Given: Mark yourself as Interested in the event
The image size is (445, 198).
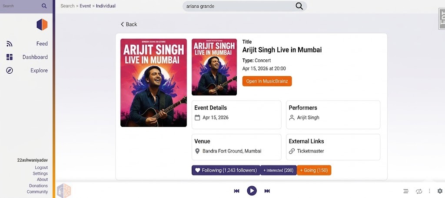Looking at the screenshot, I should coord(278,170).
